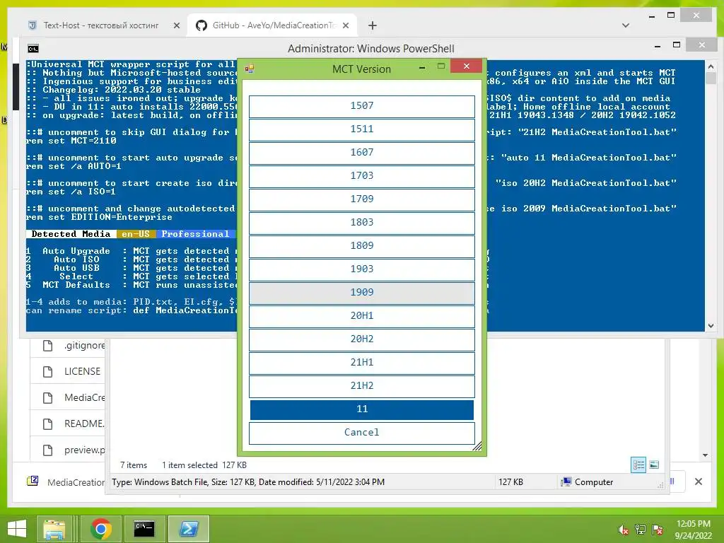Image resolution: width=724 pixels, height=543 pixels.
Task: Switch Explorer to large icons view
Action: coord(654,465)
